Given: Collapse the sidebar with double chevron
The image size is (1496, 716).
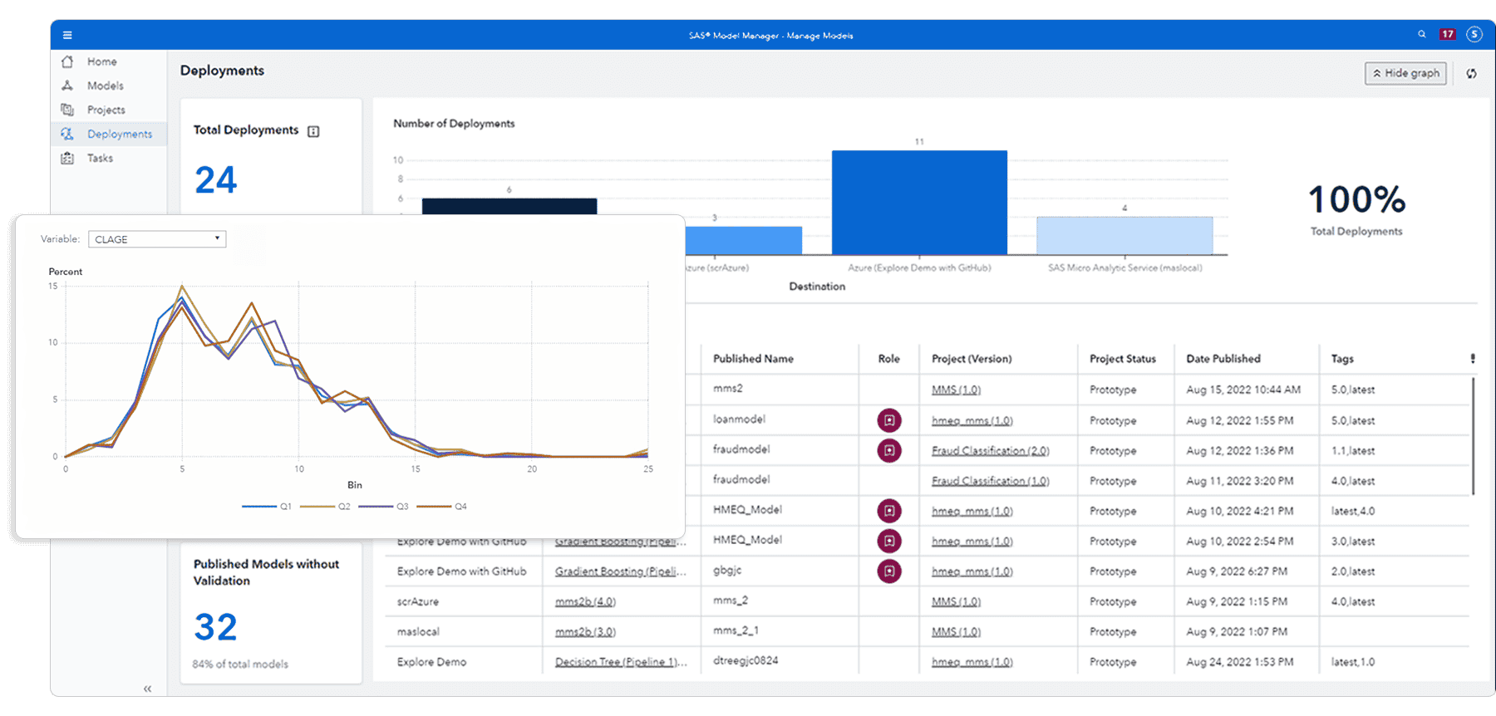Looking at the screenshot, I should (x=147, y=689).
